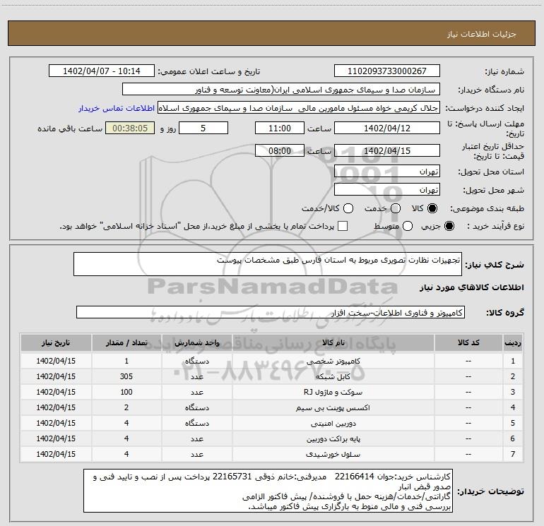The image size is (544, 526).
Task: Click the buyer notes text area
Action: 268,491
